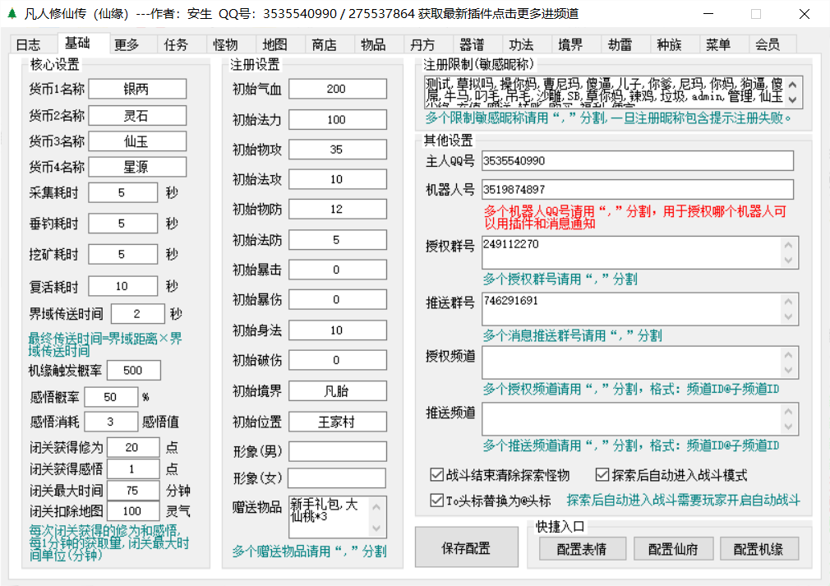Edit the 主人QQ号 field

[638, 161]
